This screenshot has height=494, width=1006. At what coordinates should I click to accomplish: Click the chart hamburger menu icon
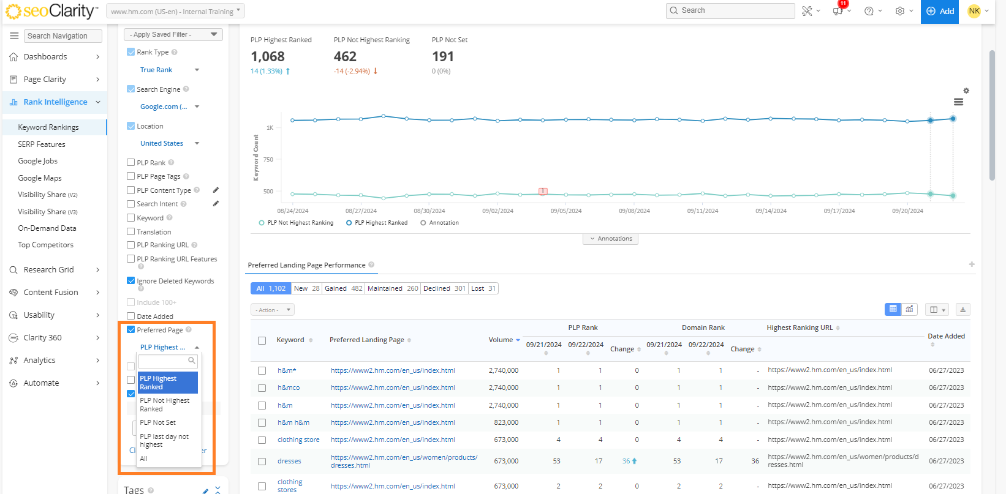click(958, 102)
